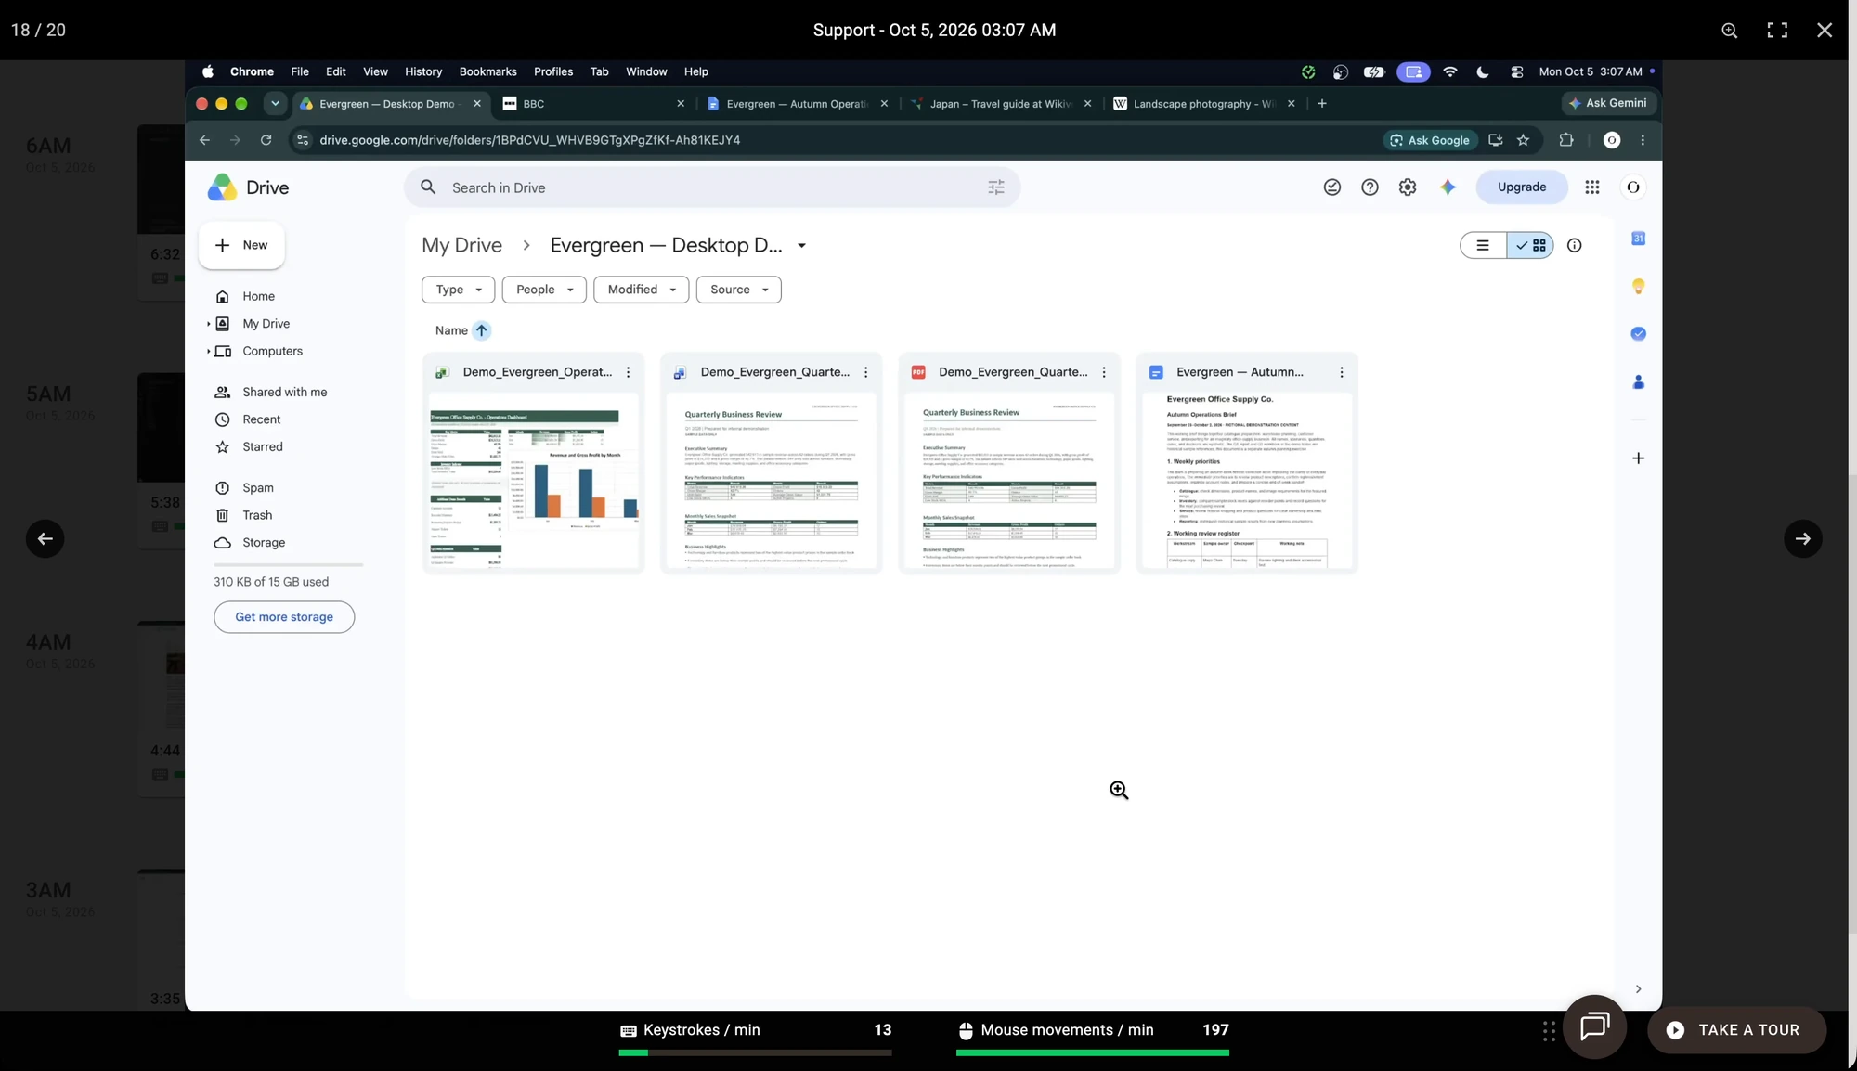Click the get add-ons plus icon

click(1638, 458)
